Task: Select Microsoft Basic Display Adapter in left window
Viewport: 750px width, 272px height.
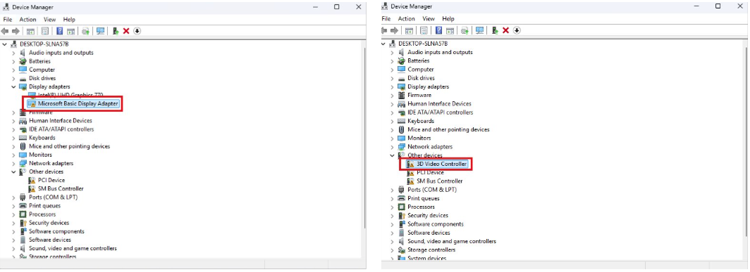Action: (78, 103)
